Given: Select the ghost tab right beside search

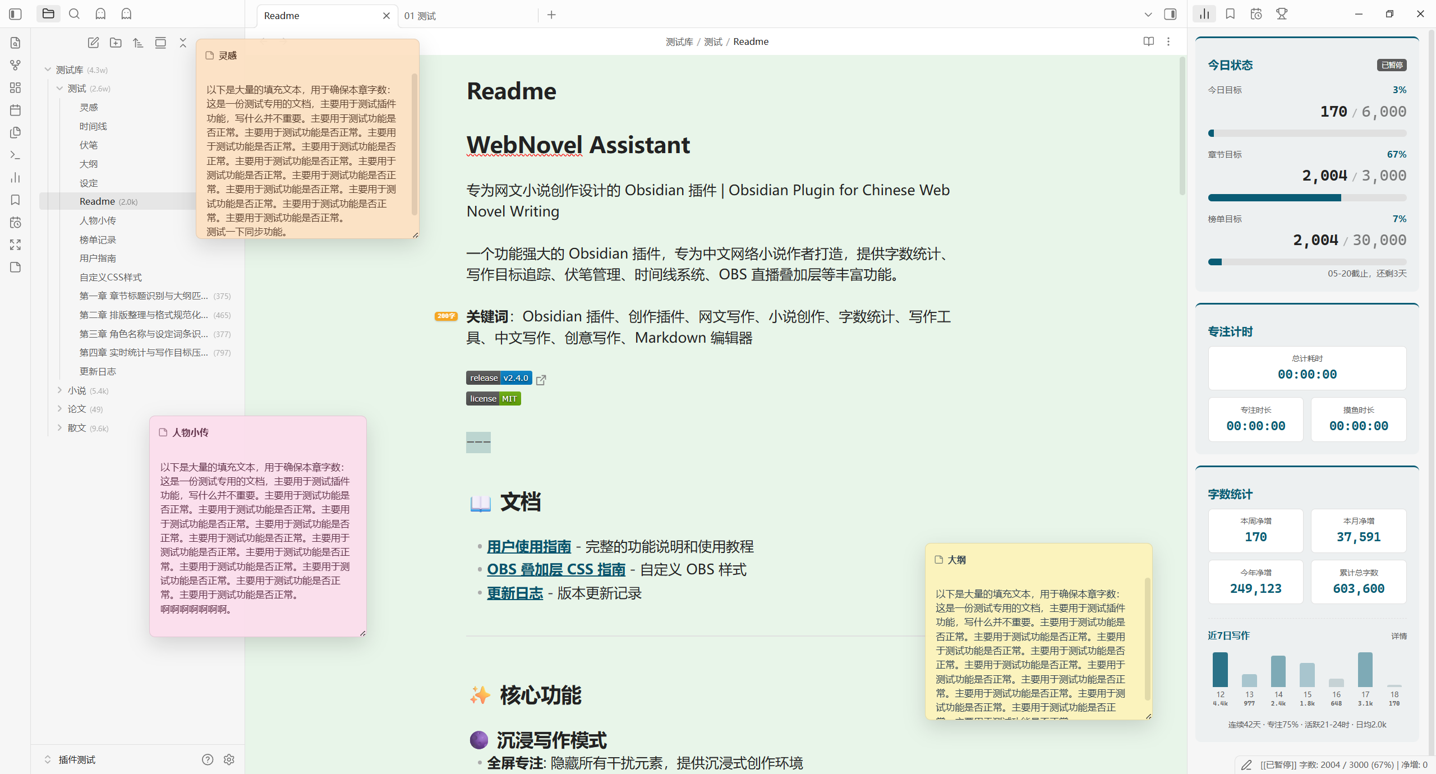Looking at the screenshot, I should point(100,14).
